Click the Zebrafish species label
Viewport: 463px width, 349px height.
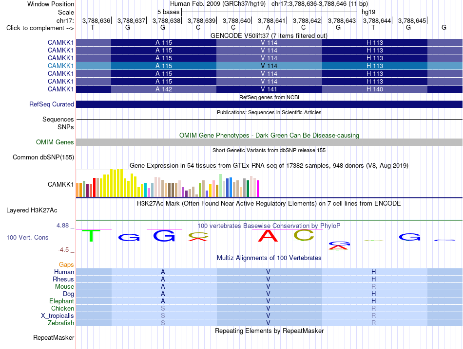pos(61,323)
